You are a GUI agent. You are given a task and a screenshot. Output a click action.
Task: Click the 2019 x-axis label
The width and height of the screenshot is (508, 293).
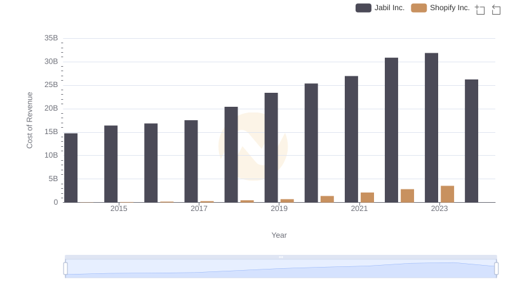[279, 208]
